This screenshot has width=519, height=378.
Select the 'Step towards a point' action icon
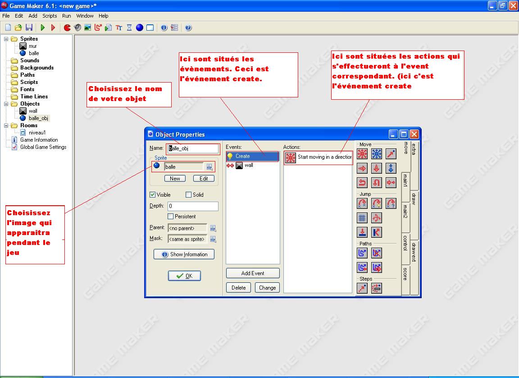[362, 288]
